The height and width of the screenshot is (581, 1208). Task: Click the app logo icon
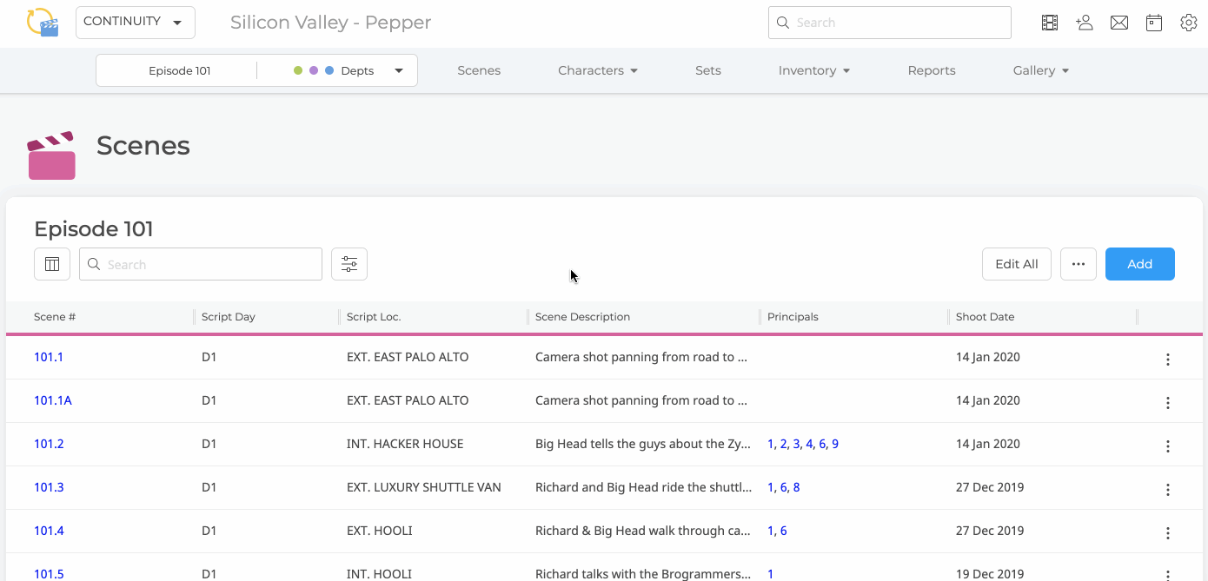click(43, 22)
